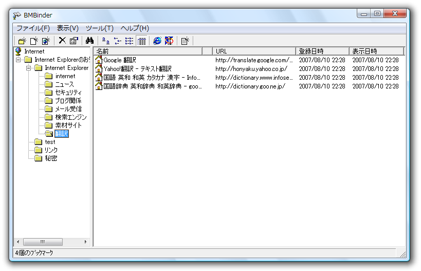Collapse the Internet Explorerのお気に入り tree node
The height and width of the screenshot is (271, 421).
19,60
